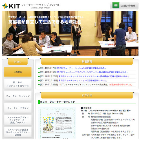Open the お問い合わせ contact button
Image resolution: width=141 pixels, height=141 pixels.
click(x=124, y=6)
